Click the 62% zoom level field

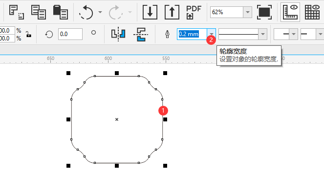point(227,12)
